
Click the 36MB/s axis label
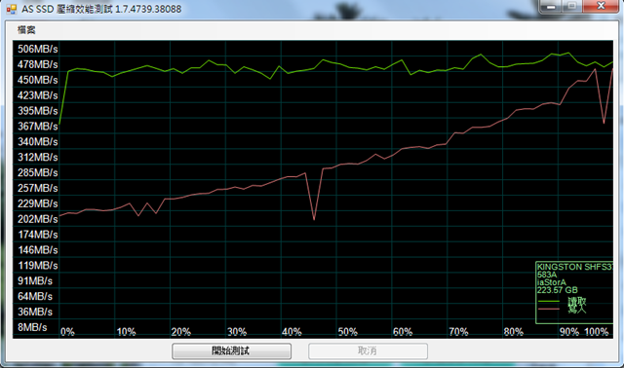pyautogui.click(x=35, y=312)
